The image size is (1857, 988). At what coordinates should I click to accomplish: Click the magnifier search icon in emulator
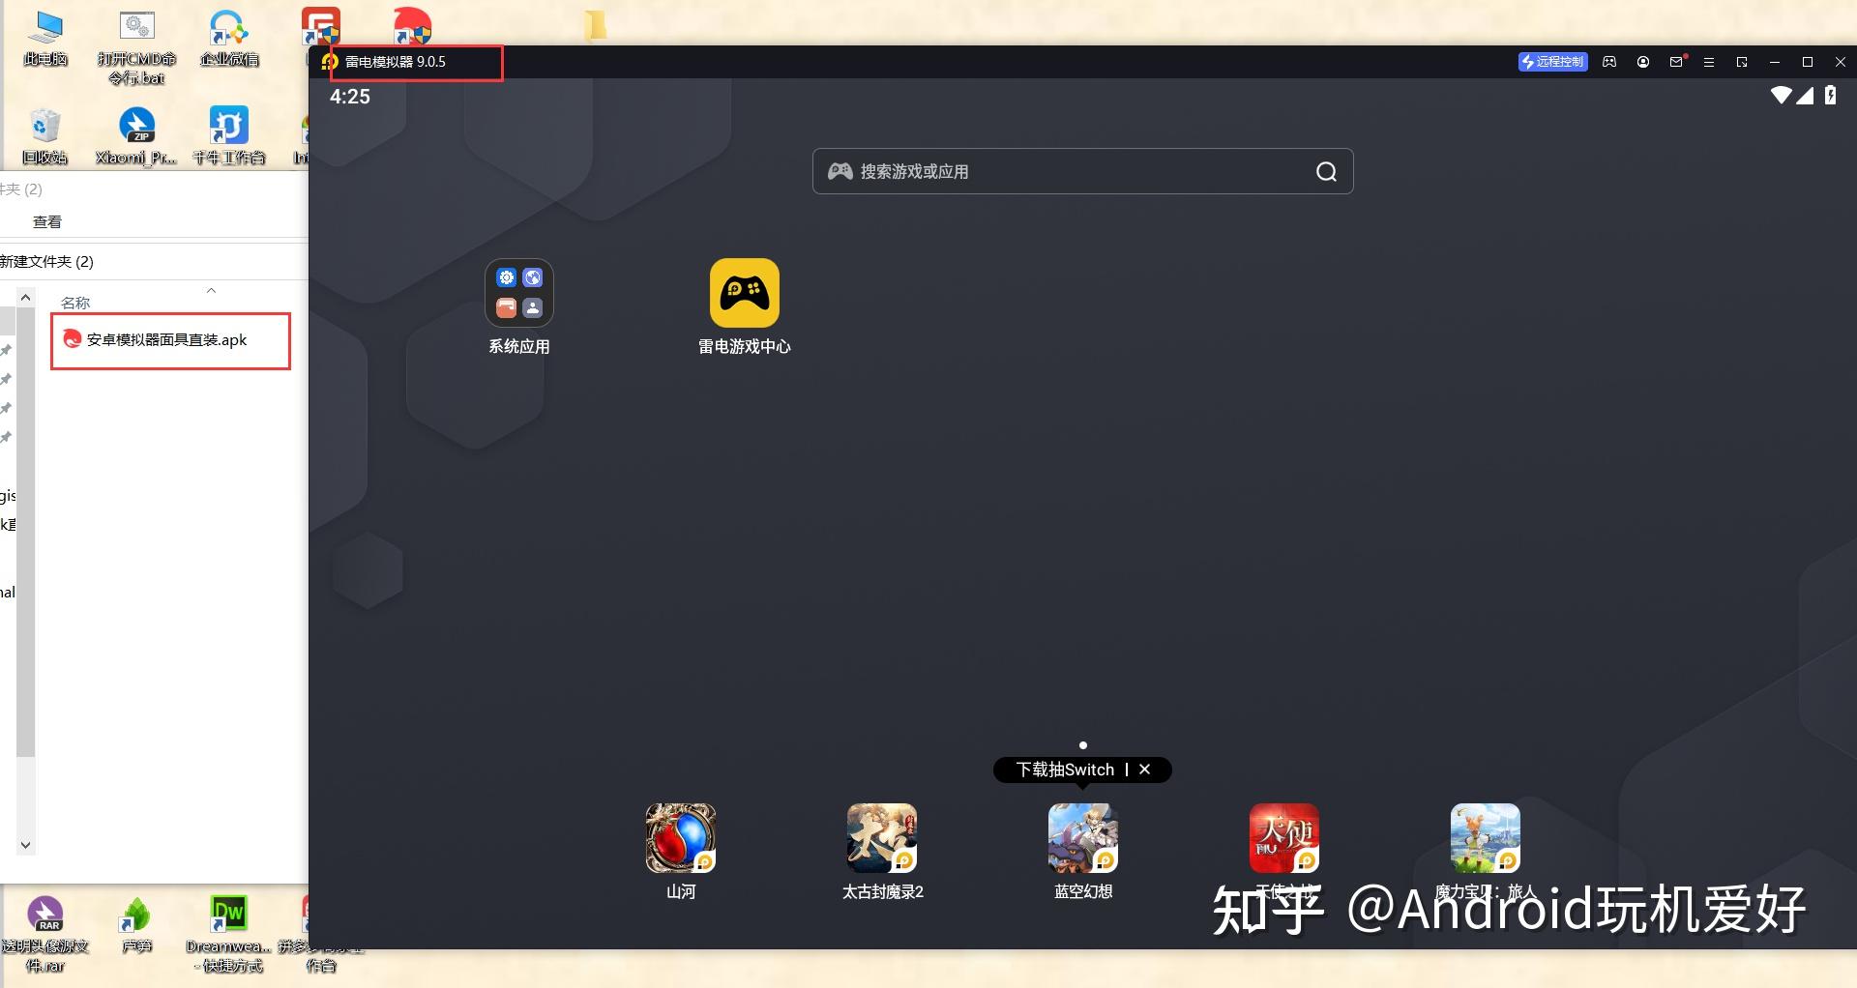click(1326, 171)
